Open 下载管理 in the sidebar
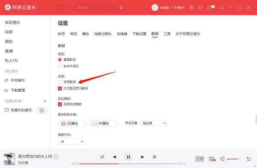Image resolution: width=257 pixels, height=168 pixels. click(x=15, y=90)
